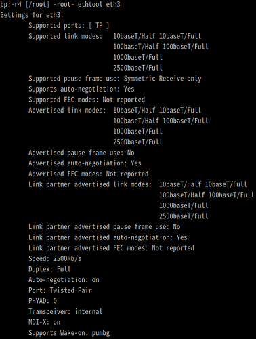Click the 'Advertised pause frame use: No' line

pyautogui.click(x=81, y=153)
